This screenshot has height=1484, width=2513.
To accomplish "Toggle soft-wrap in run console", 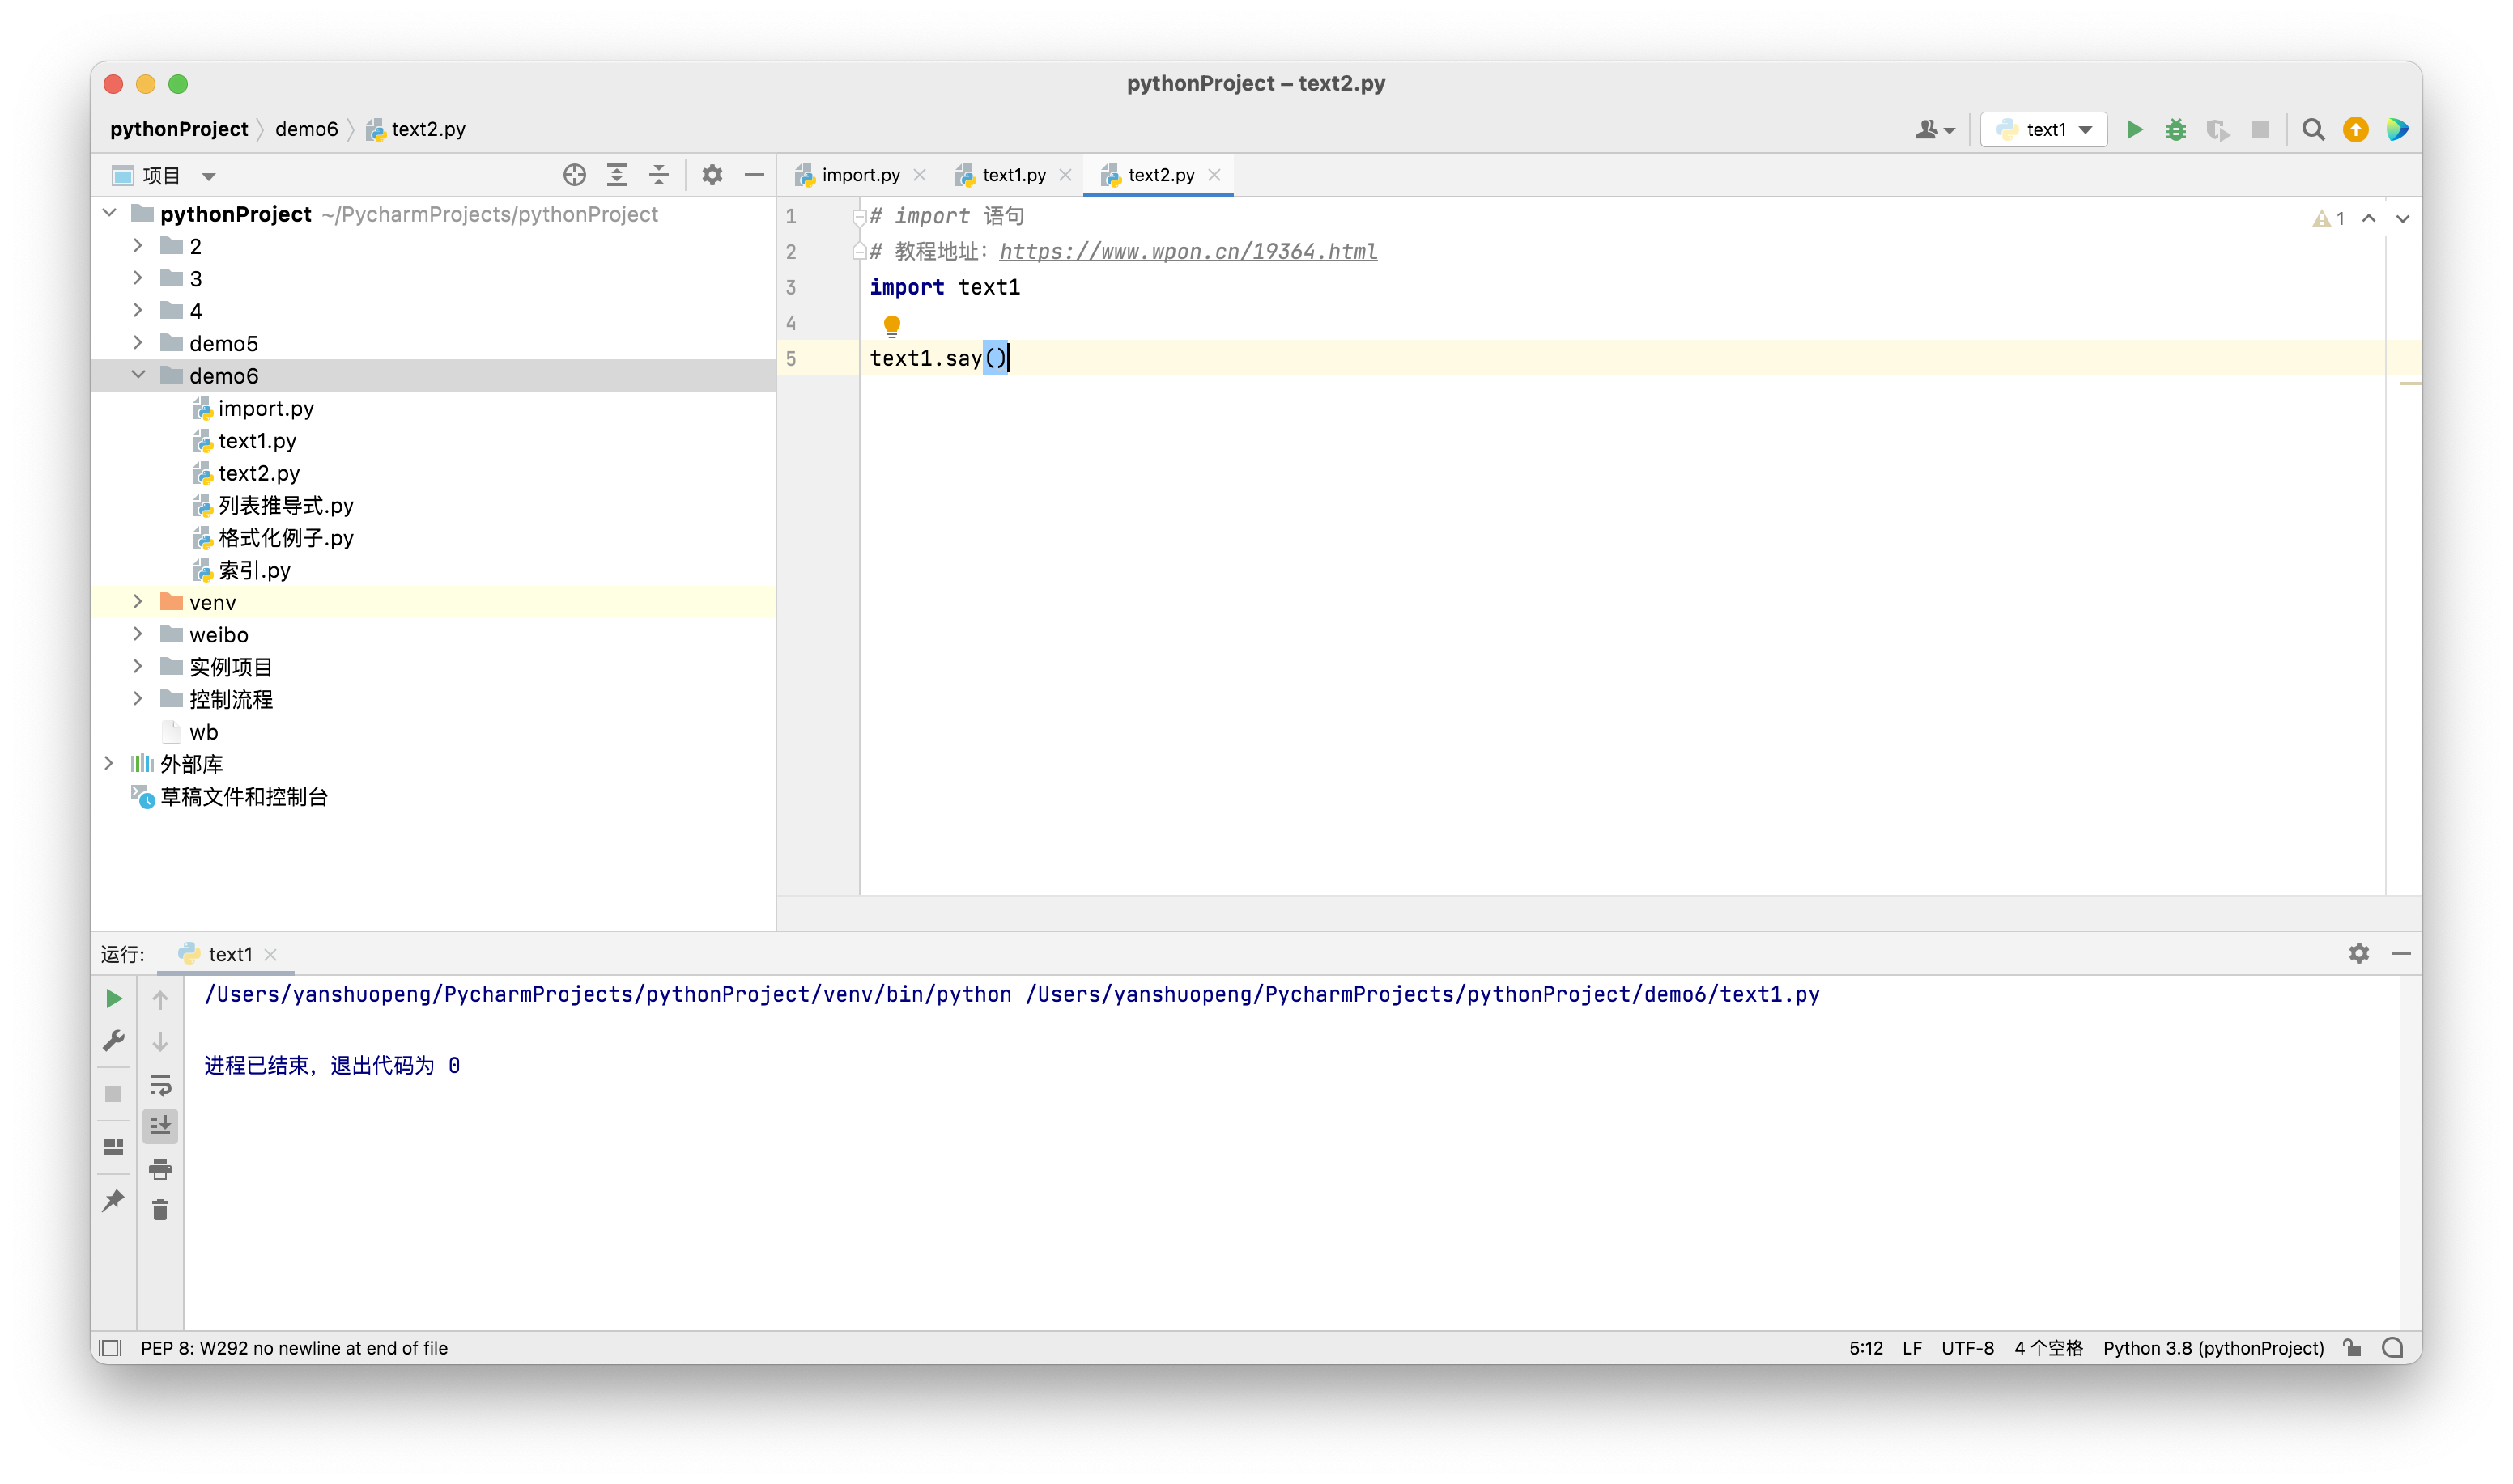I will tap(160, 1084).
